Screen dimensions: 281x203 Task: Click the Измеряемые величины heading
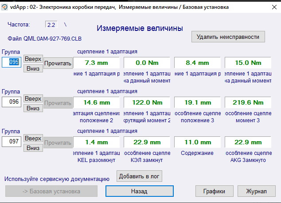pos(140,28)
